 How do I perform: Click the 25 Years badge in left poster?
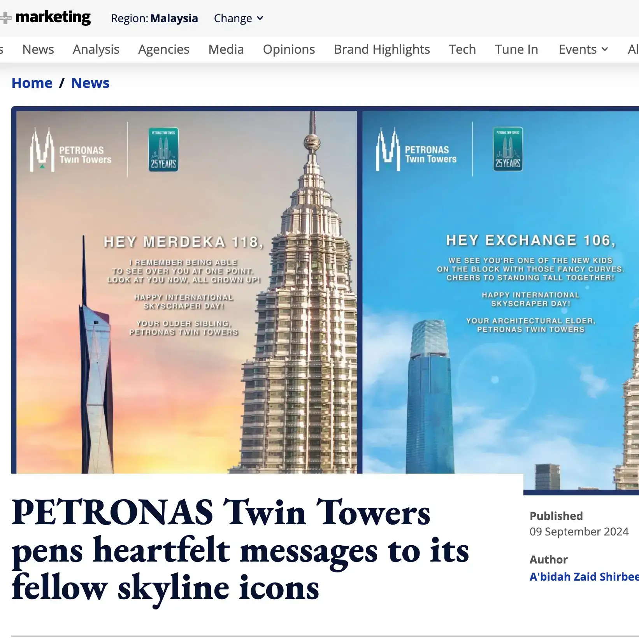(163, 149)
